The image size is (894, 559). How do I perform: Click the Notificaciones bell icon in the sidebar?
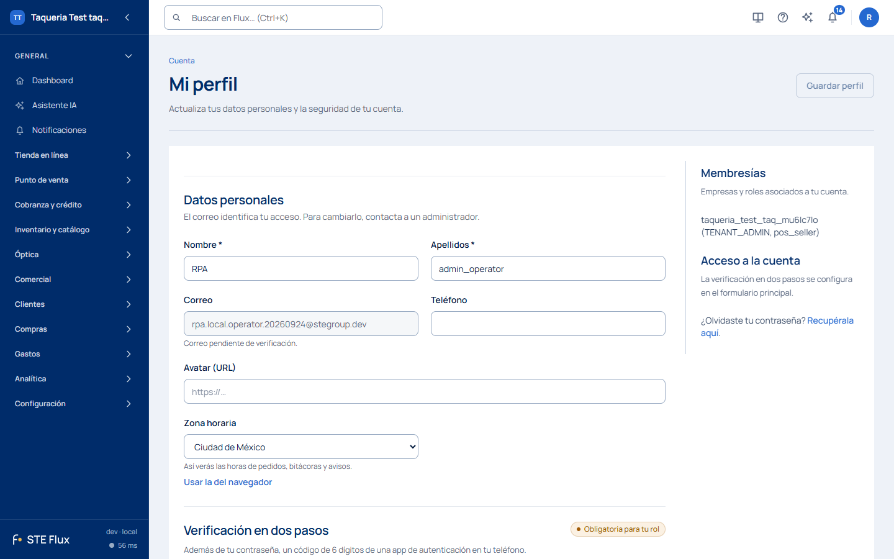(20, 130)
